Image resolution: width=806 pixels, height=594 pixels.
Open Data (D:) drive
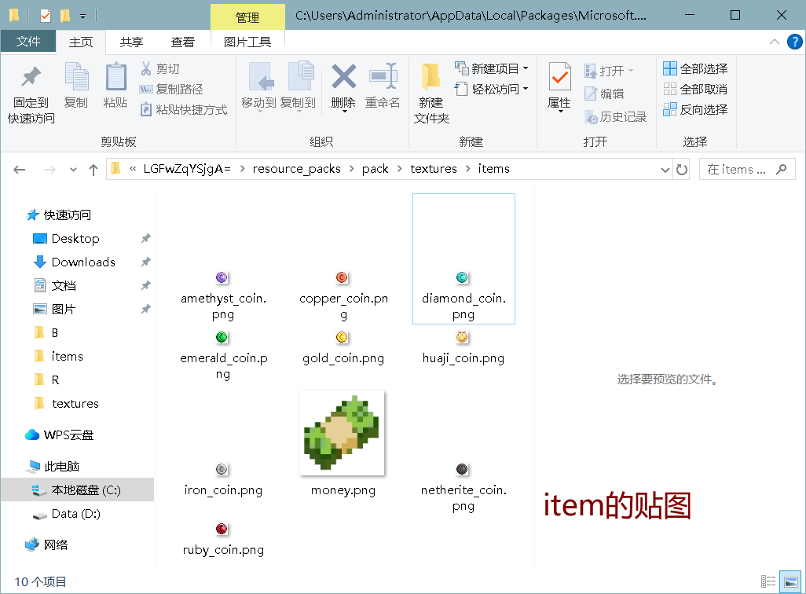[x=77, y=514]
